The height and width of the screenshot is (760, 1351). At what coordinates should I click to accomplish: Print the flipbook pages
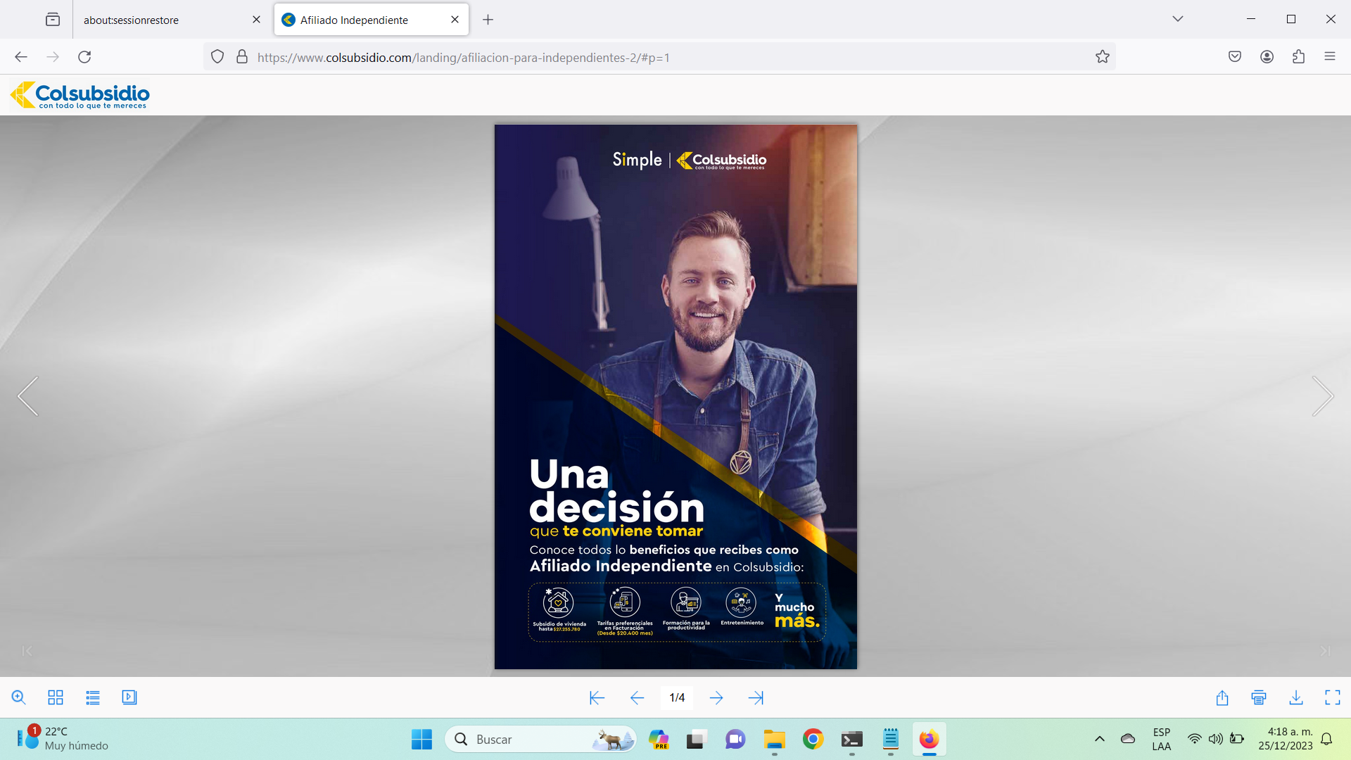[1259, 697]
